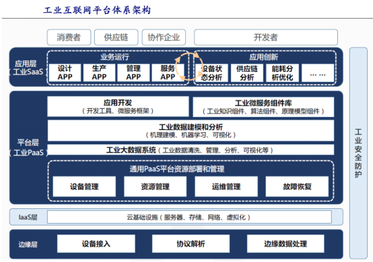This screenshot has width=373, height=262.
Task: Click the 工业安全防护 vertical bar
Action: (x=358, y=153)
